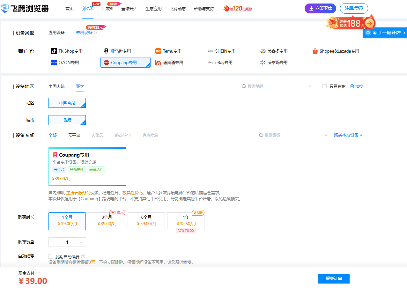Click the TK Shop platform icon

tap(54, 51)
